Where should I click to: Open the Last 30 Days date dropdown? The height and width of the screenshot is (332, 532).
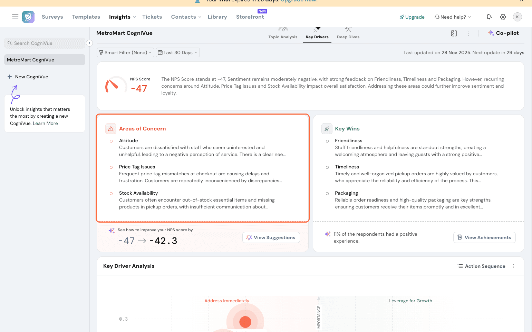click(x=177, y=52)
